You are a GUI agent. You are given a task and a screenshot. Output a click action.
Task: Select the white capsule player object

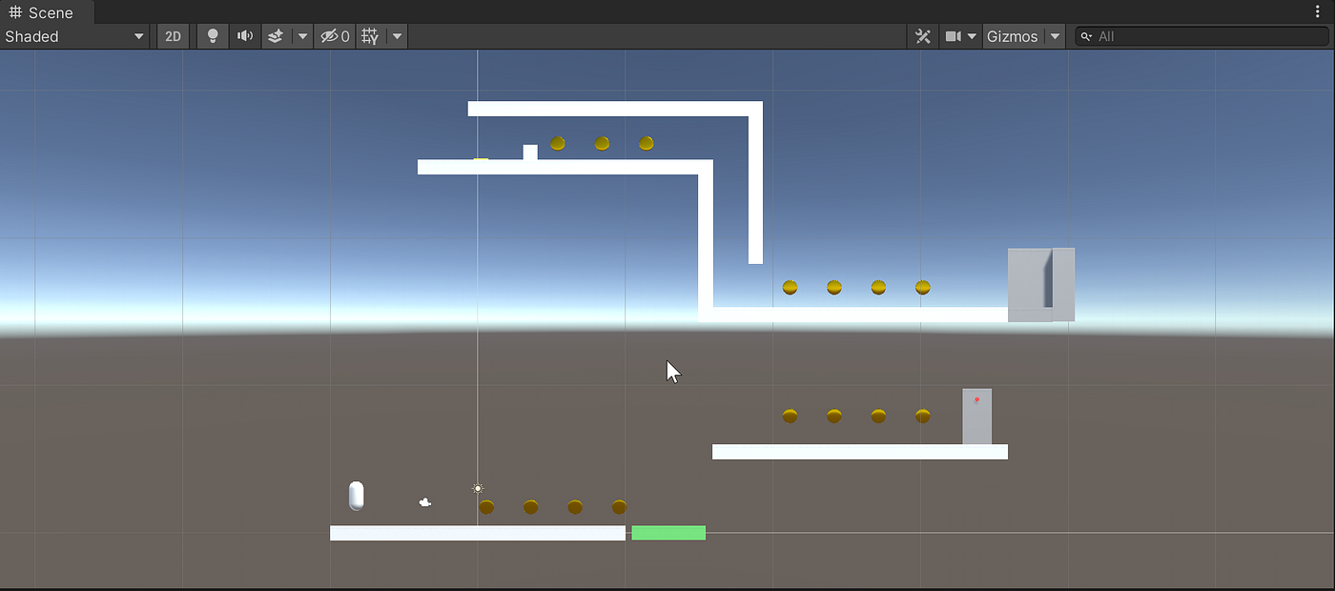tap(356, 496)
